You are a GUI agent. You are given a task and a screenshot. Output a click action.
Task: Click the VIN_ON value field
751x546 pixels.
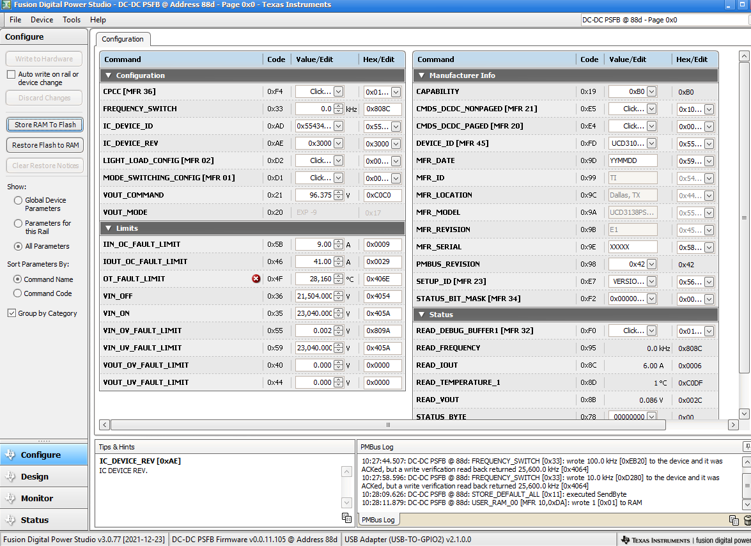[x=314, y=313]
